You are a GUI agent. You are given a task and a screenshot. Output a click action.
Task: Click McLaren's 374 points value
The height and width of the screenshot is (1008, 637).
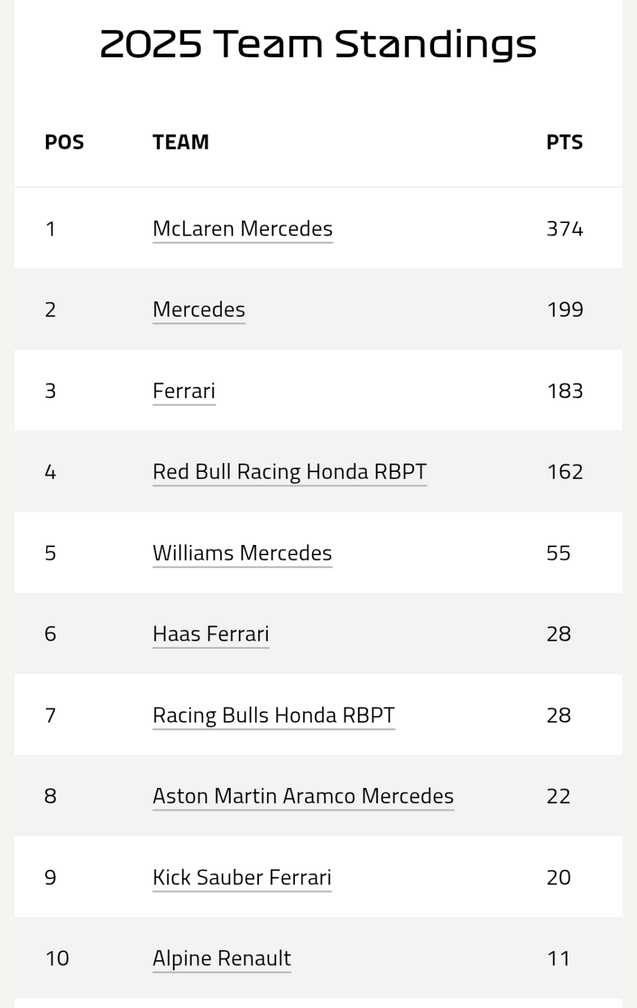point(565,229)
